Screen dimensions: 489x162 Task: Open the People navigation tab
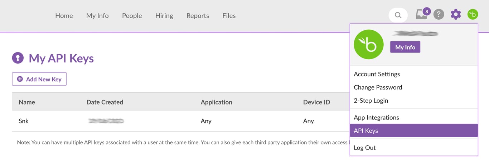coord(132,16)
